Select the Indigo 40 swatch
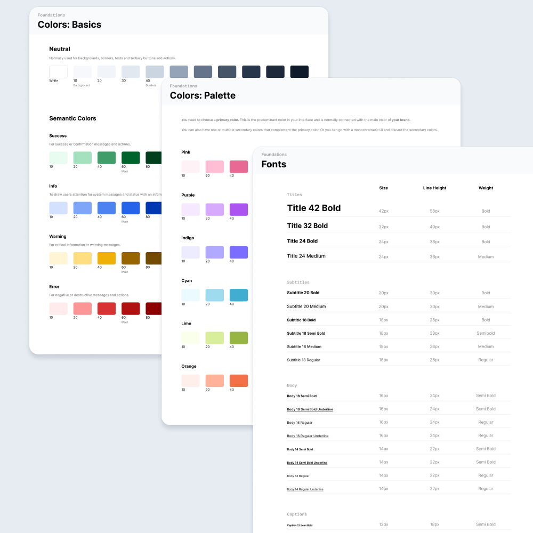The image size is (533, 533). (239, 253)
